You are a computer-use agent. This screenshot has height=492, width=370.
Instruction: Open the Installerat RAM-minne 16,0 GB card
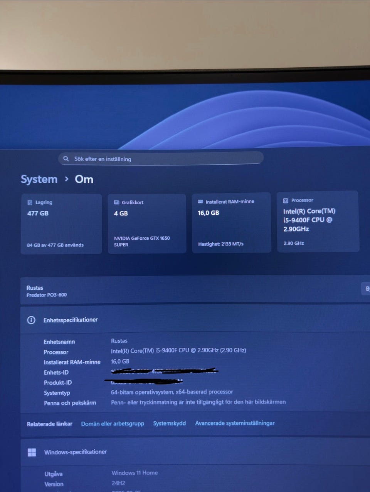click(x=231, y=223)
